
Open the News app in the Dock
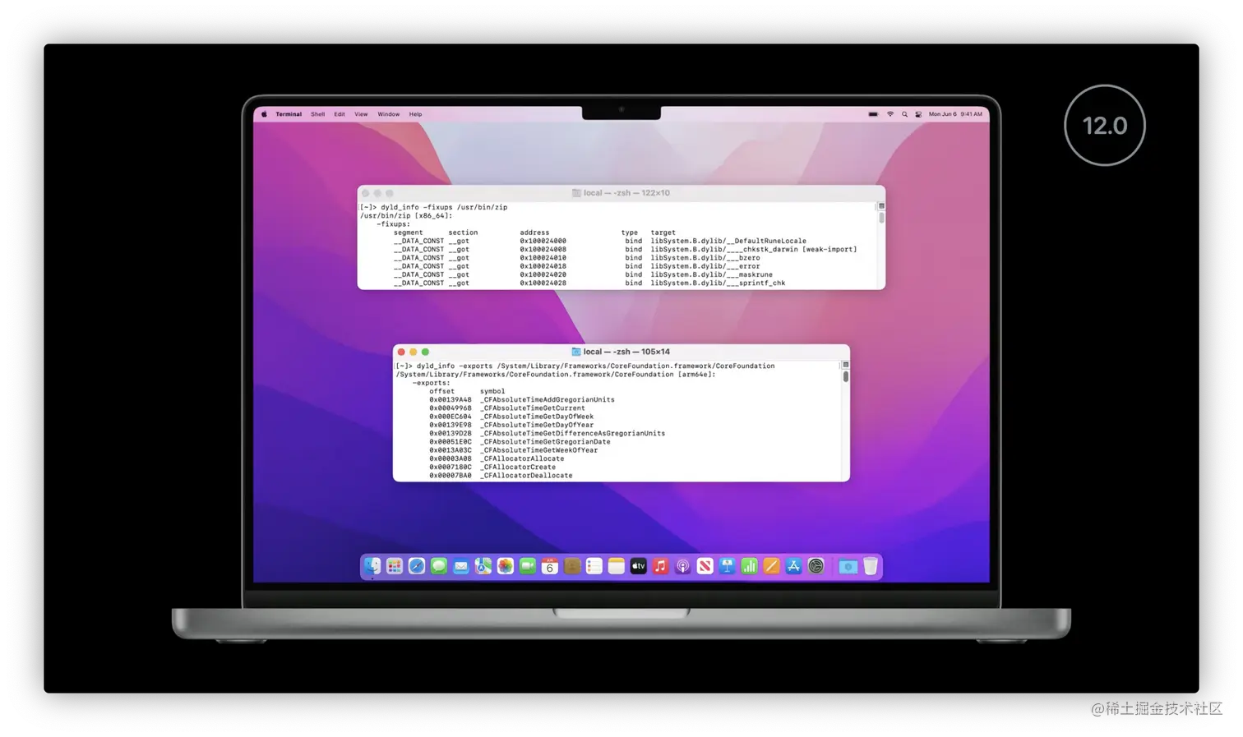coord(705,566)
